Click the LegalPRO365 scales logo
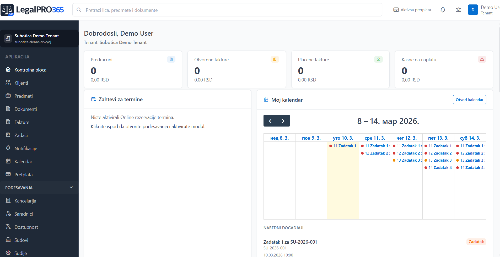 [x=7, y=10]
